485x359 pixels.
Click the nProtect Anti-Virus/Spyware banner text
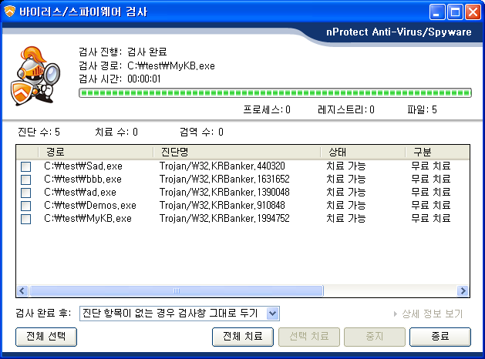[399, 32]
